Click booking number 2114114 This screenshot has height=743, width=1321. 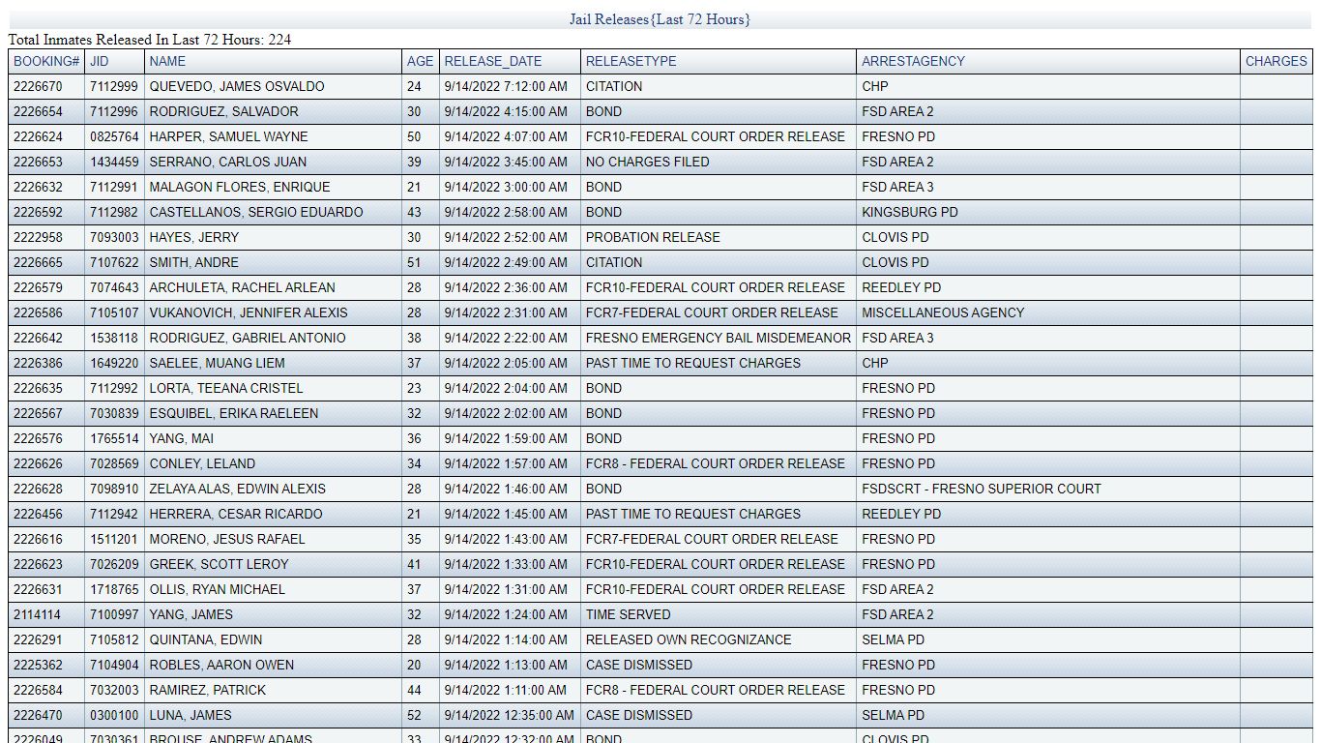click(x=37, y=614)
